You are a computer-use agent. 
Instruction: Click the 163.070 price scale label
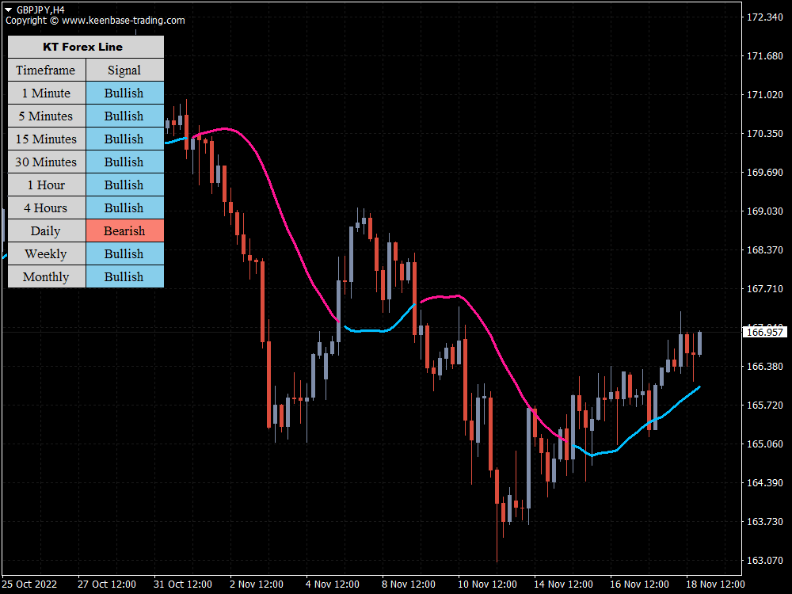tap(765, 560)
